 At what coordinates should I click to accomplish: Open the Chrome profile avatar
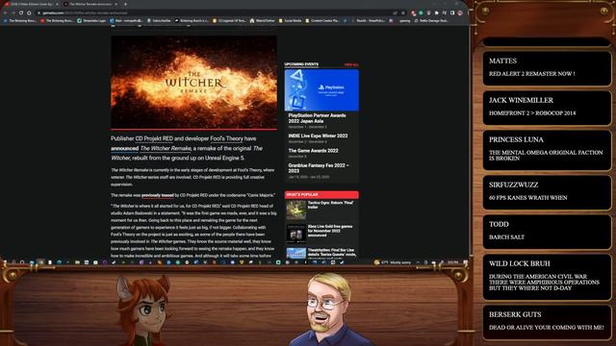460,12
